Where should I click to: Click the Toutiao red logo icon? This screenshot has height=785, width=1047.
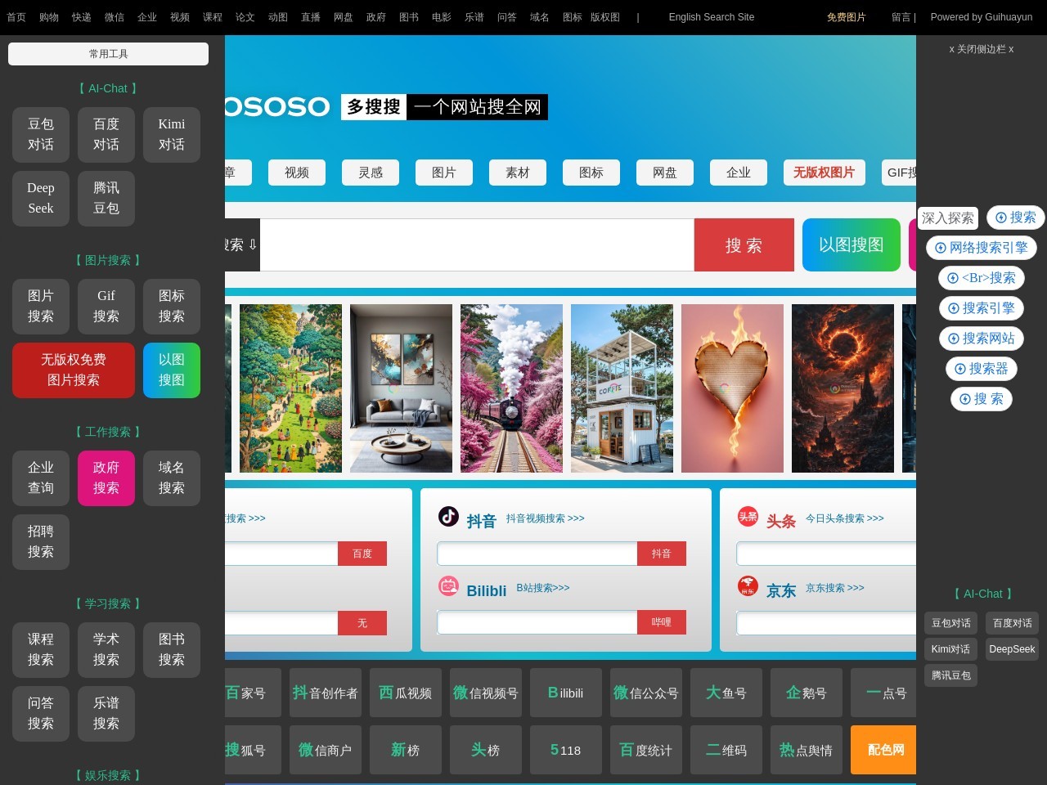pos(748,516)
